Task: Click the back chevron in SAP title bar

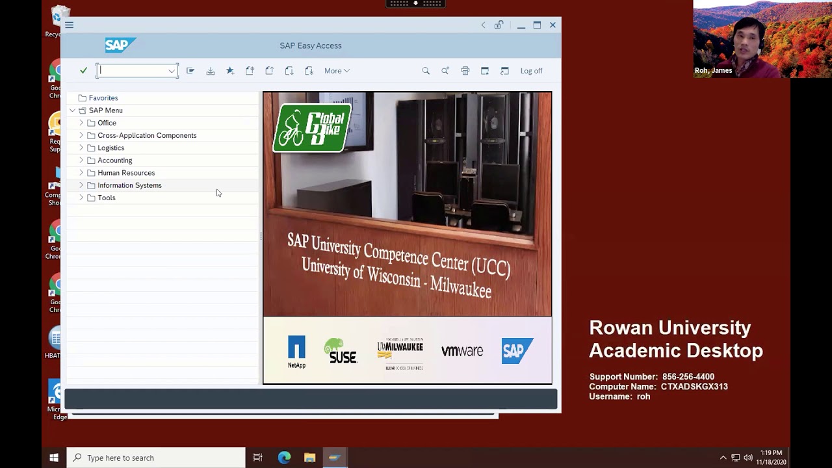Action: pos(483,25)
